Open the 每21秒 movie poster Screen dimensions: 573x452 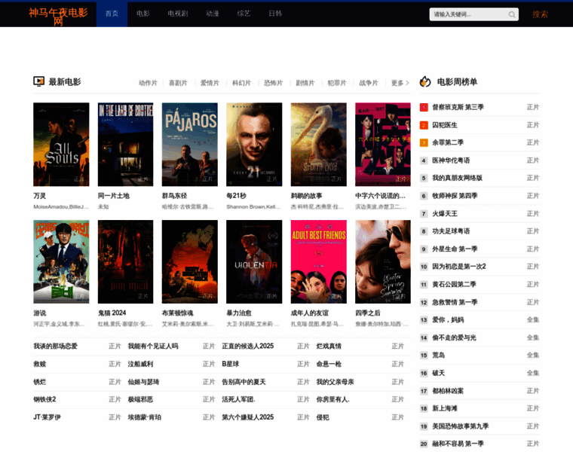pos(254,144)
